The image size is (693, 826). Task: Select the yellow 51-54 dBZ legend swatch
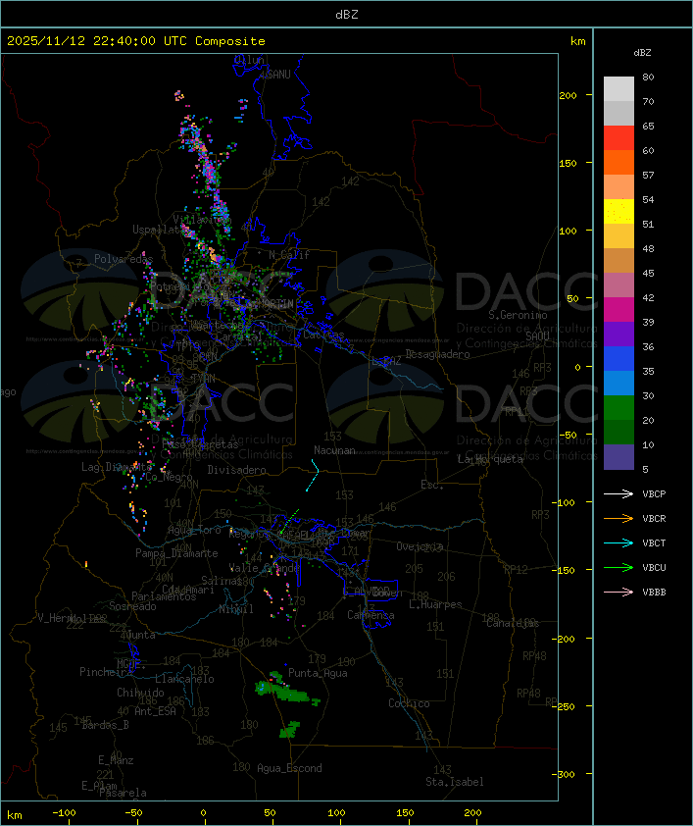coord(619,211)
